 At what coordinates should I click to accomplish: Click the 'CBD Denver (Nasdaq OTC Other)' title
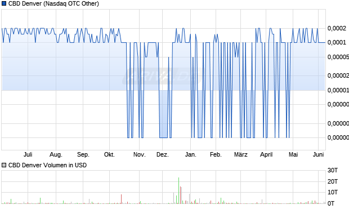click(x=53, y=3)
